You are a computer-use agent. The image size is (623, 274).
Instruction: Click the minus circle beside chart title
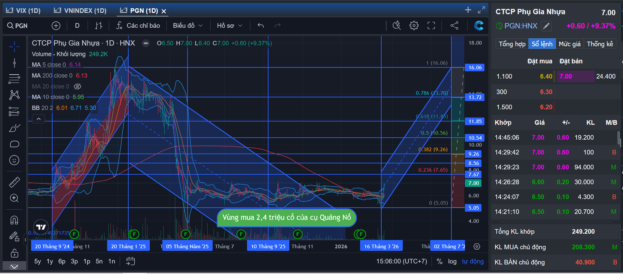[x=145, y=43]
